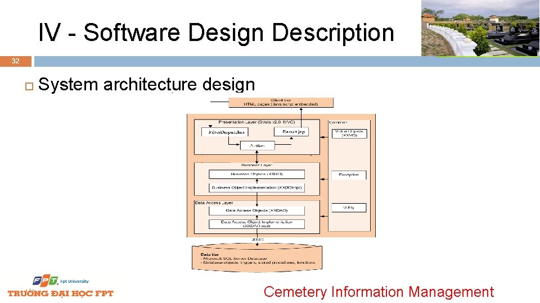The width and height of the screenshot is (540, 303).
Task: Click the FPT University logo
Action: pos(61,281)
